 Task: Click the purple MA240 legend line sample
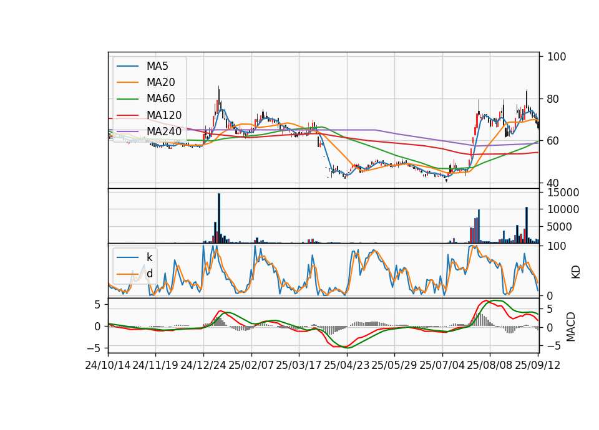point(127,131)
